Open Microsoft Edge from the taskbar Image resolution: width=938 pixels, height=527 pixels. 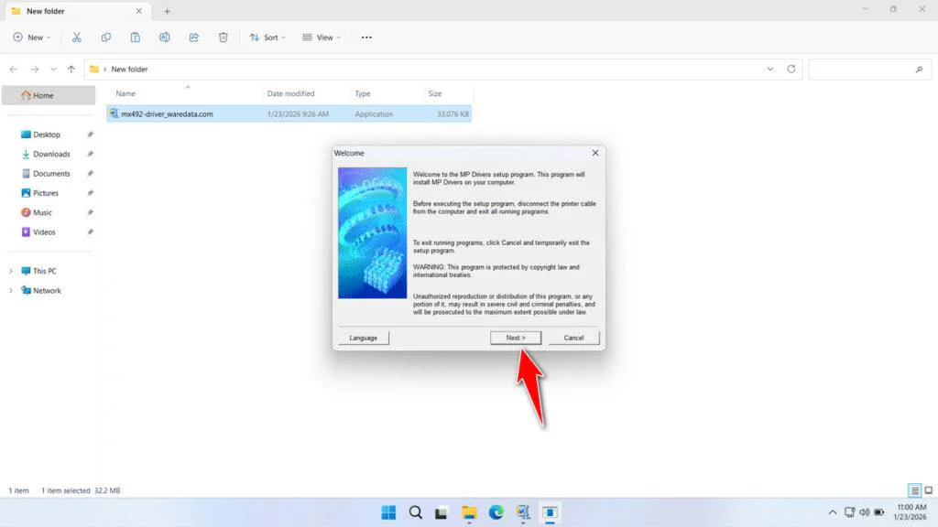496,512
